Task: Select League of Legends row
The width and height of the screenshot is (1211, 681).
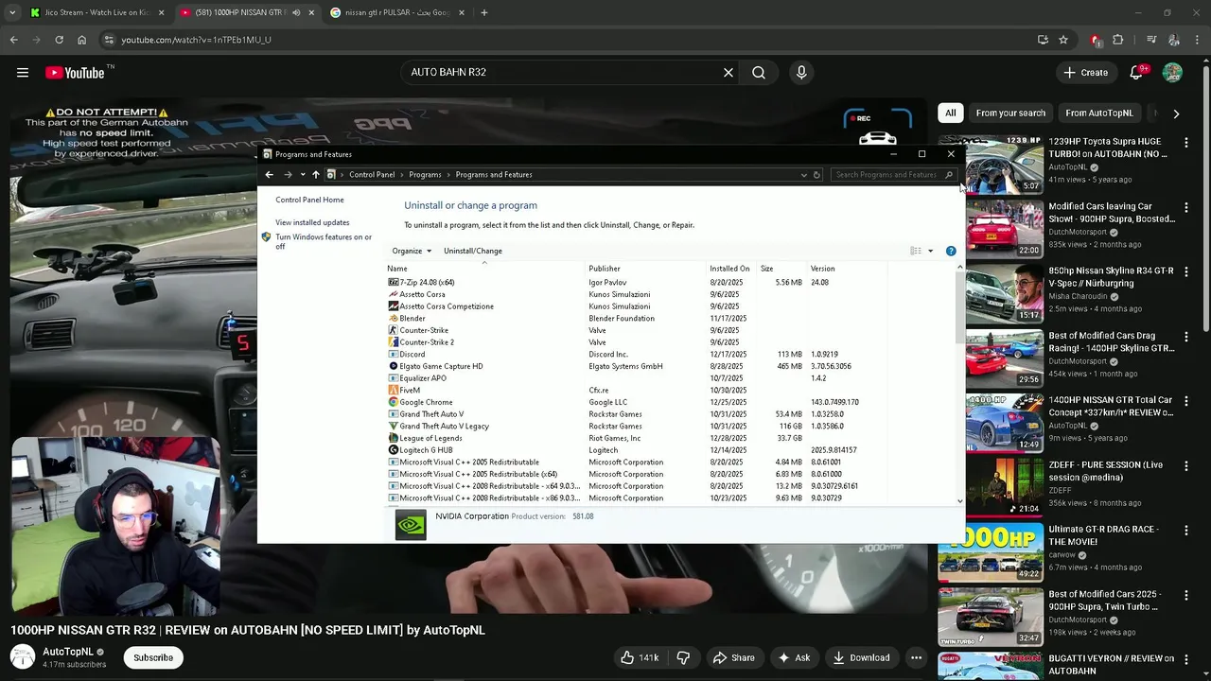Action: tap(637, 439)
